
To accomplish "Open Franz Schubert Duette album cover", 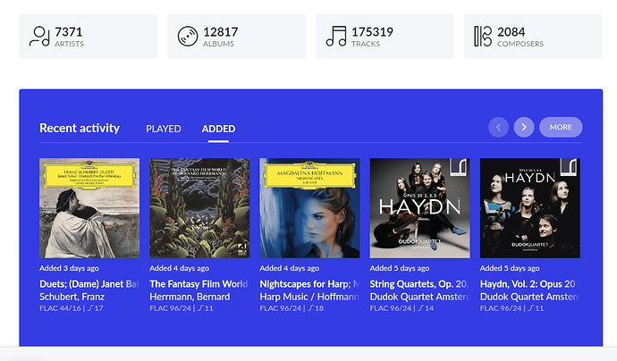I will 89,208.
